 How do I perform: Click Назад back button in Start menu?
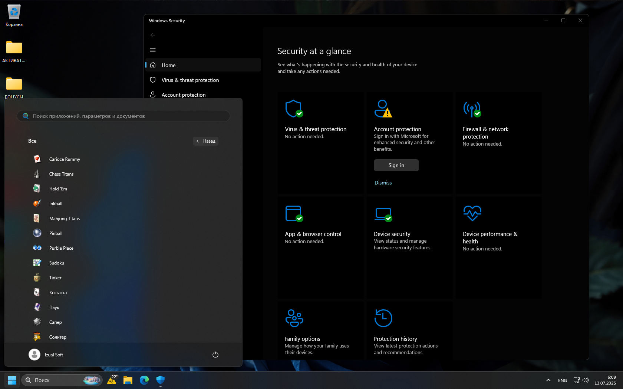pyautogui.click(x=206, y=141)
